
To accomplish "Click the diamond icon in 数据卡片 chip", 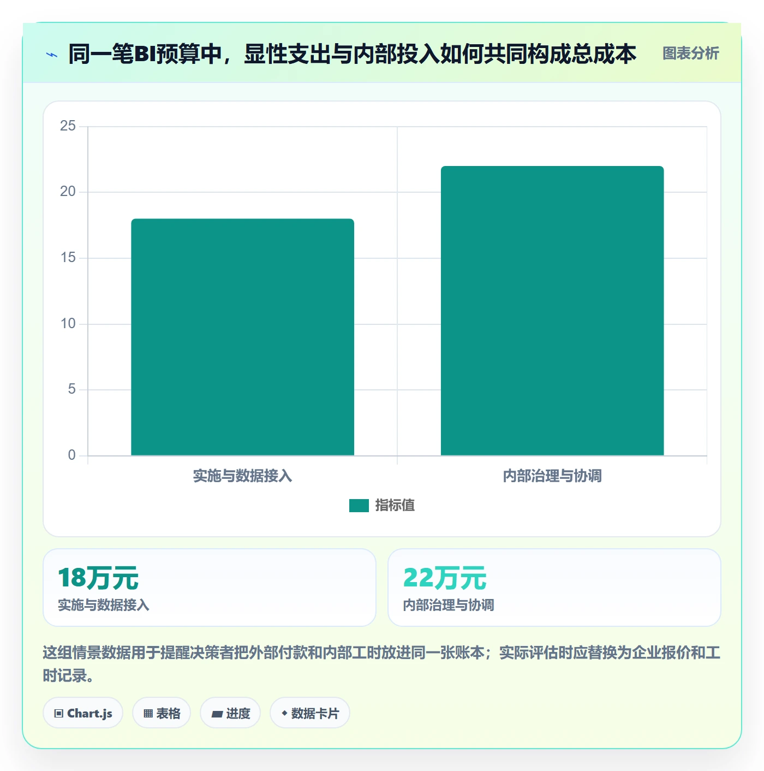I will [284, 713].
